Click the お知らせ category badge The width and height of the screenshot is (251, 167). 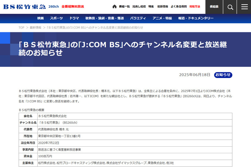(x=223, y=75)
